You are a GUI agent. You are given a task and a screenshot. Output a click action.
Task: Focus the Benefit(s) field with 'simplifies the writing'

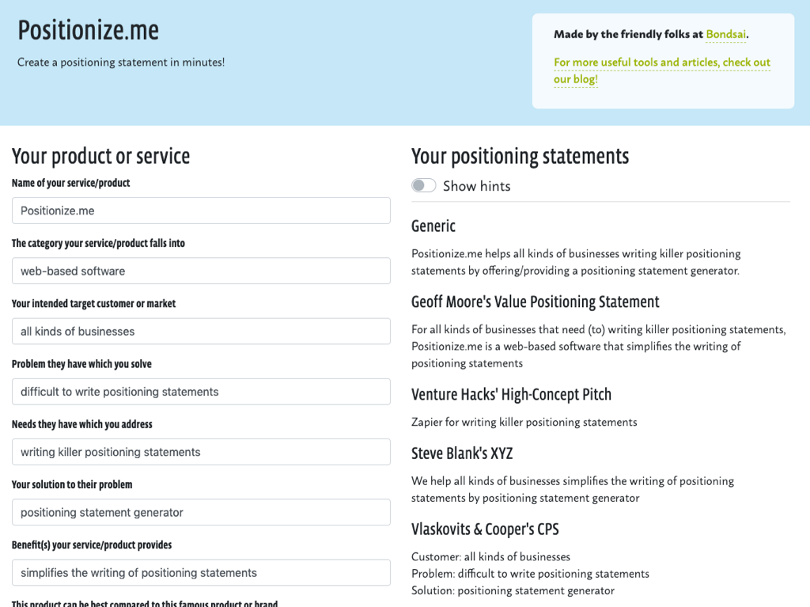tap(201, 573)
